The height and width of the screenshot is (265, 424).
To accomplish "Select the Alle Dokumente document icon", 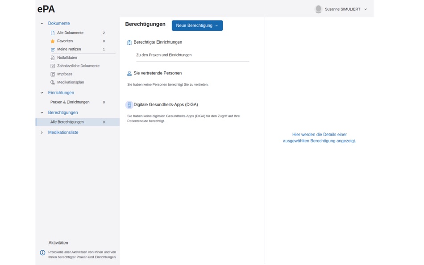I will click(x=51, y=33).
